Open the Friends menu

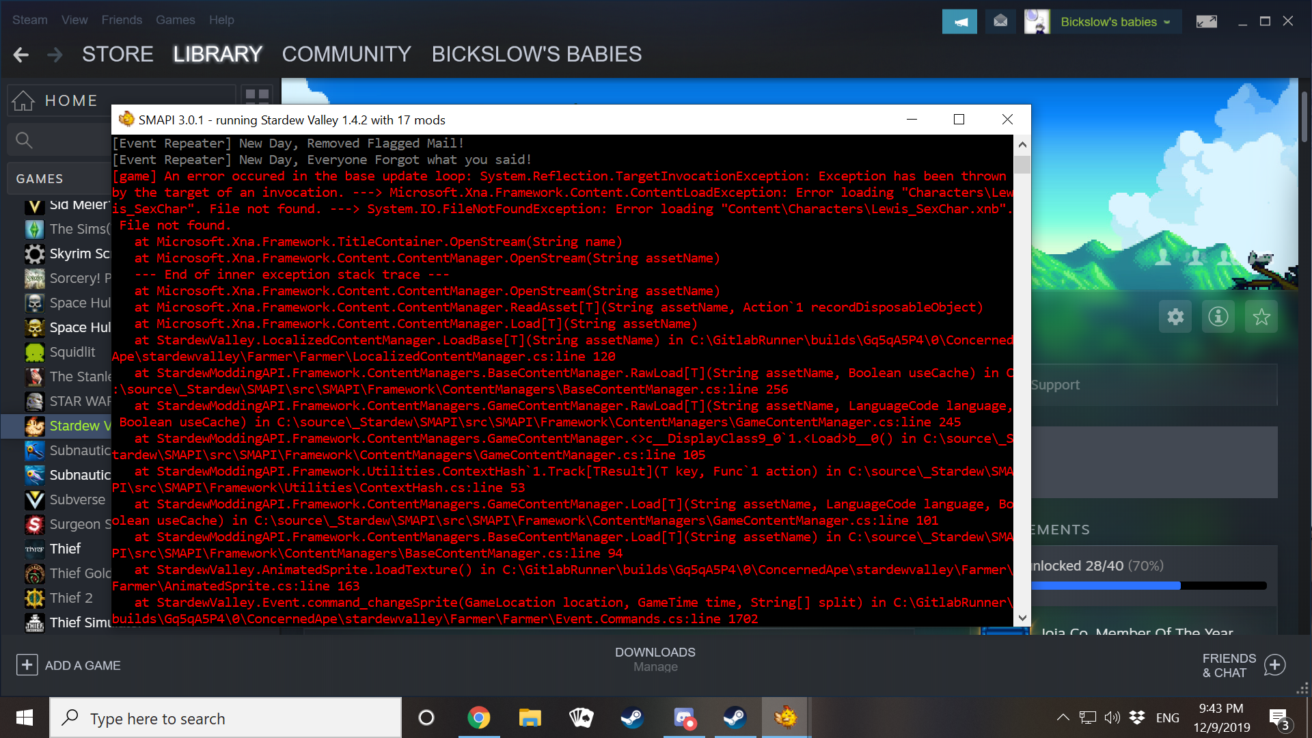pyautogui.click(x=122, y=20)
